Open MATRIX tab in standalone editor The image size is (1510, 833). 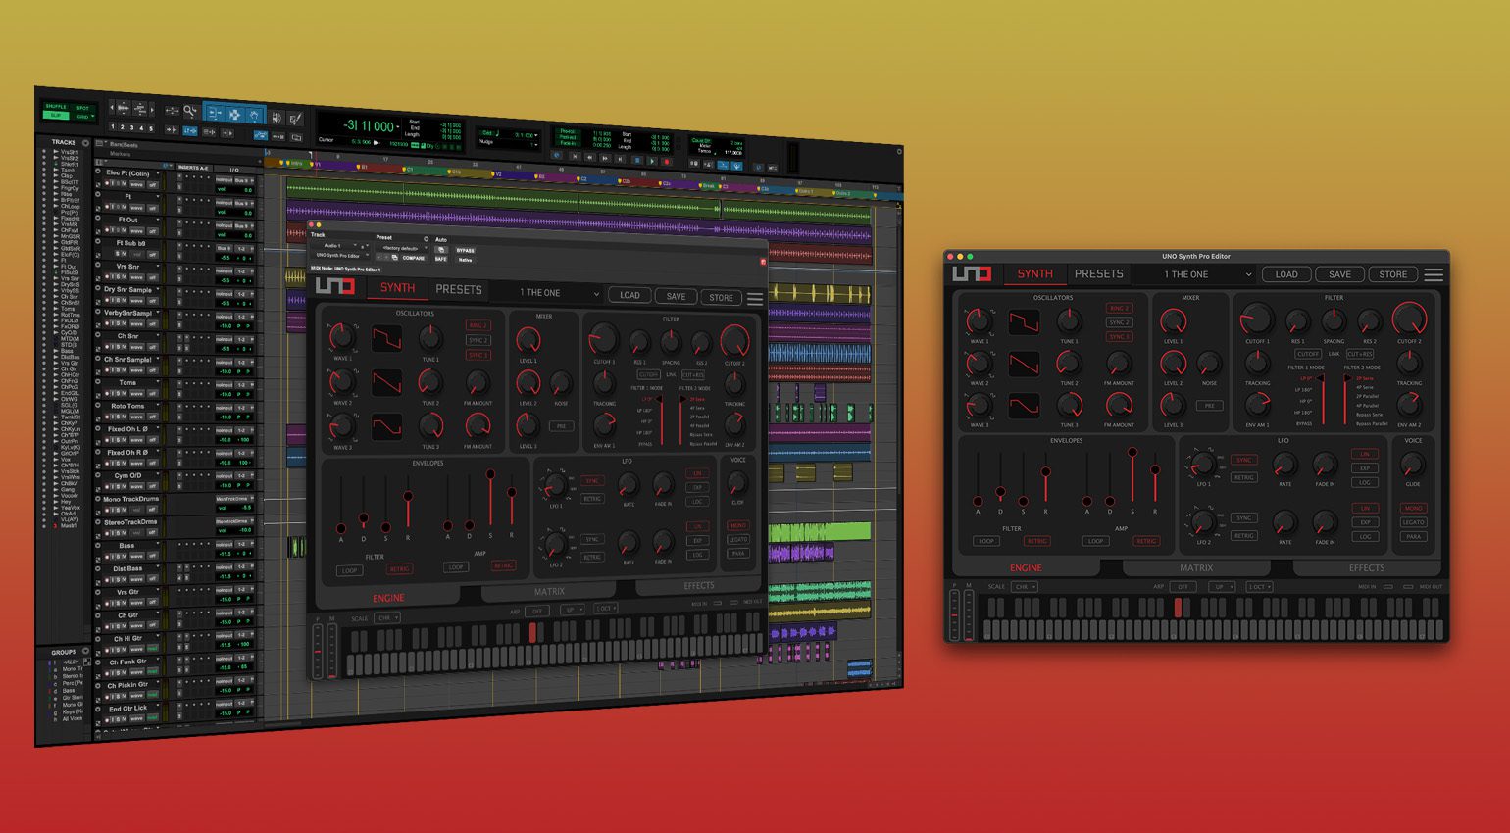point(1196,567)
